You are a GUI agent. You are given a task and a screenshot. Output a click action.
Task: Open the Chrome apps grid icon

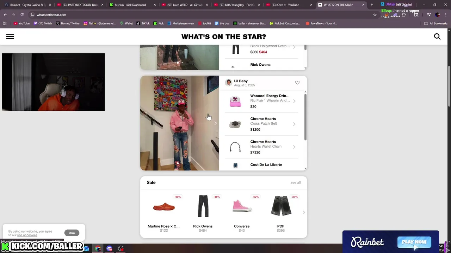tap(5, 24)
